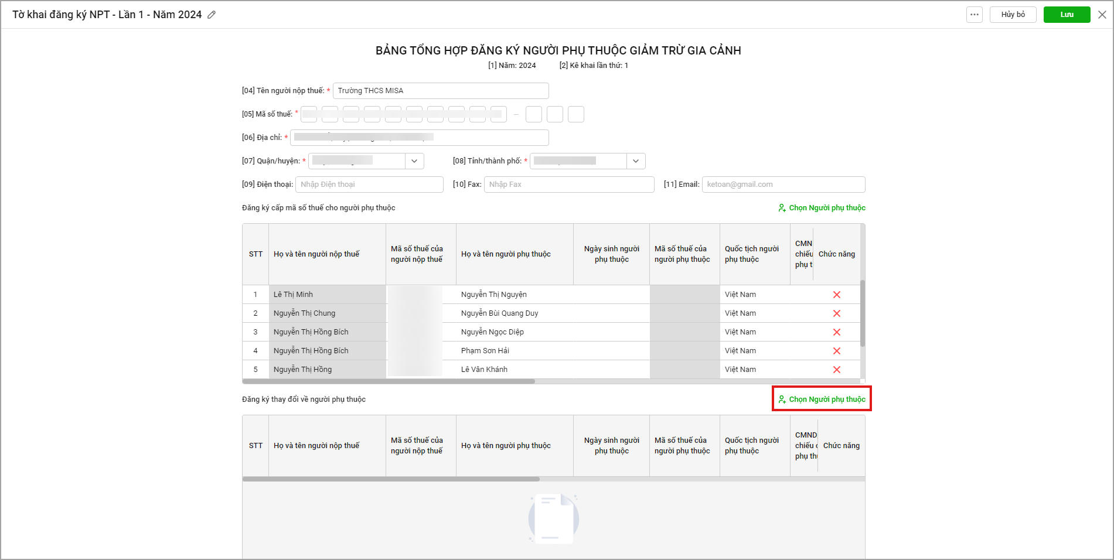Remove the Nguyễn Bùi Quang Duy row

point(836,313)
